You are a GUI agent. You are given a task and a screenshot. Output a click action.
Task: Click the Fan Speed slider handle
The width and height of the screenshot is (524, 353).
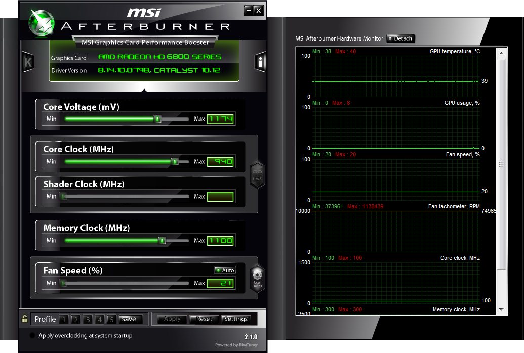click(63, 283)
